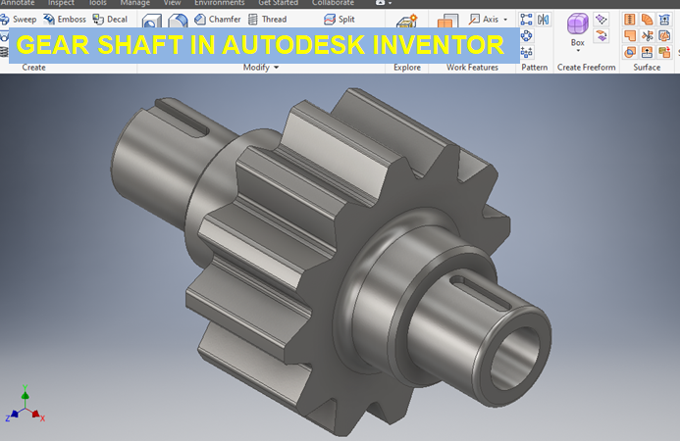Open the Tools ribbon tab
680x441 pixels.
pyautogui.click(x=97, y=3)
